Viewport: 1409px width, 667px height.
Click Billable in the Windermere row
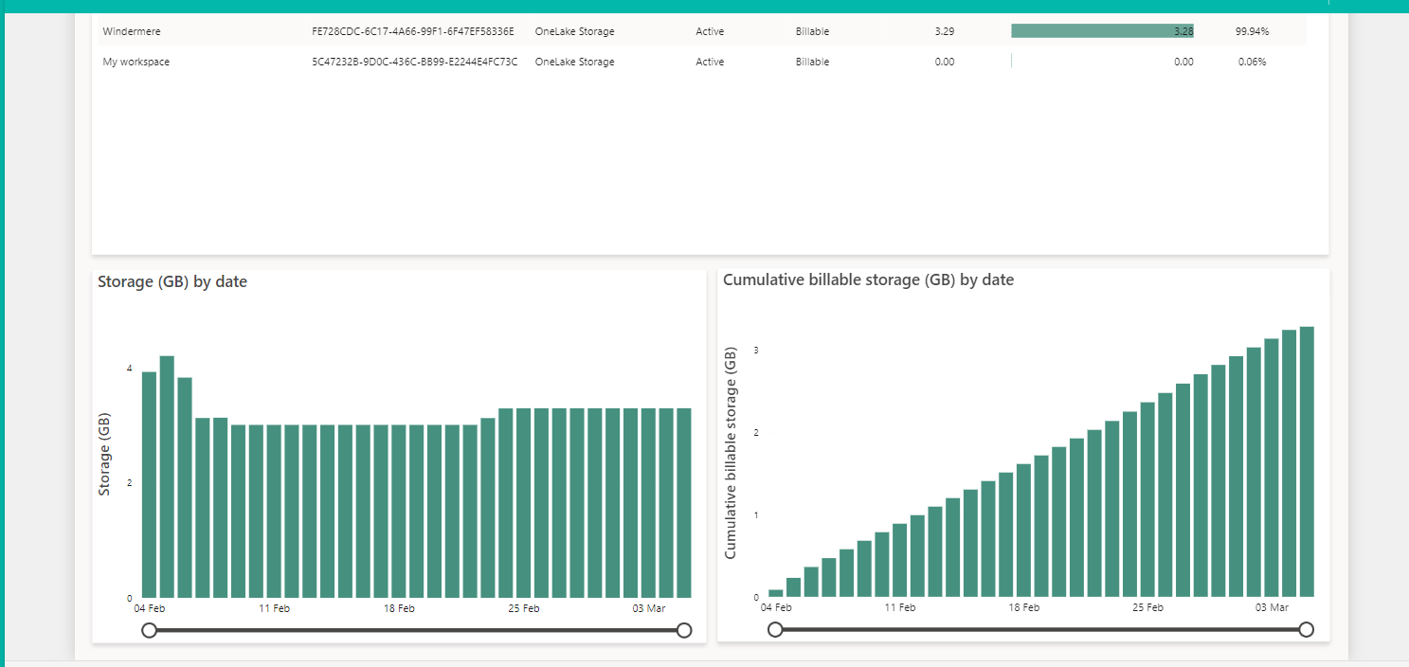click(x=812, y=31)
